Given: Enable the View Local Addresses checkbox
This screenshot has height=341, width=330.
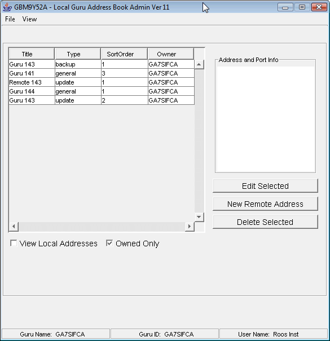Looking at the screenshot, I should tap(14, 243).
